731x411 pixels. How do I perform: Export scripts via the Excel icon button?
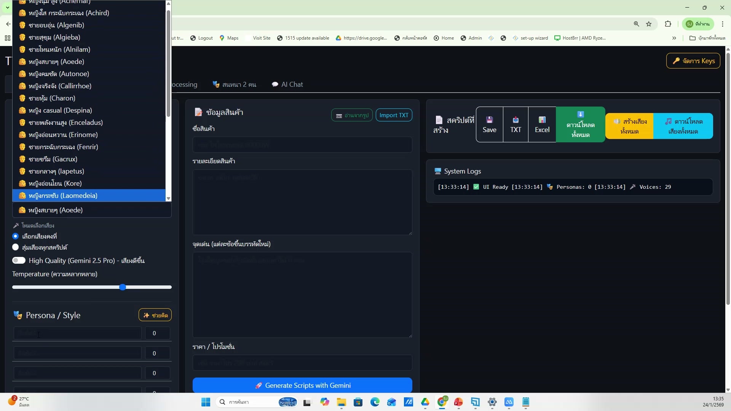[x=542, y=124]
